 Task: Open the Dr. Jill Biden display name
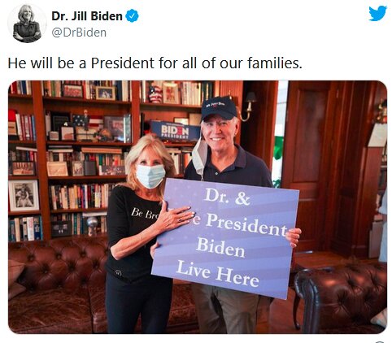[87, 16]
